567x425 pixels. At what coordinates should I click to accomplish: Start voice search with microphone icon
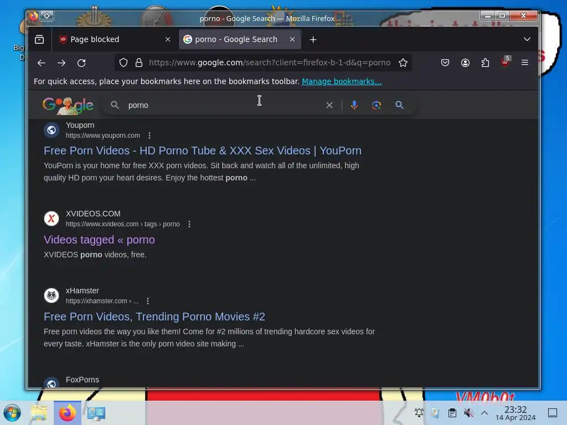354,105
